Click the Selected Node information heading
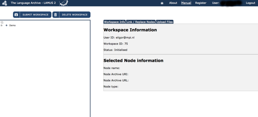Image resolution: width=258 pixels, height=117 pixels. click(134, 61)
